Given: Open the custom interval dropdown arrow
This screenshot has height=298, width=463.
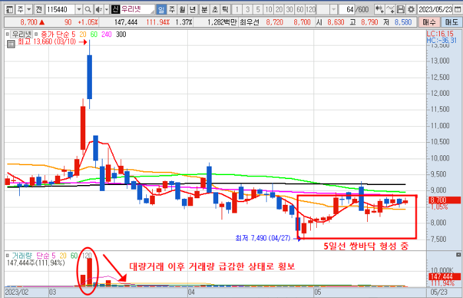Looking at the screenshot, I should [x=333, y=10].
